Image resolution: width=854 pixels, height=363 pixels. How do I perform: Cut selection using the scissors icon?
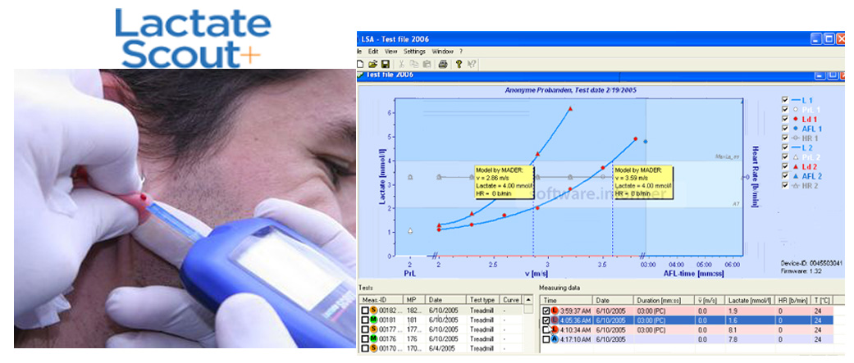401,64
